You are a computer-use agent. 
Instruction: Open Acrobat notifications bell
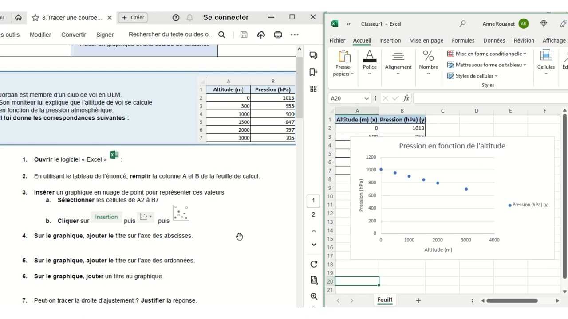(x=190, y=18)
